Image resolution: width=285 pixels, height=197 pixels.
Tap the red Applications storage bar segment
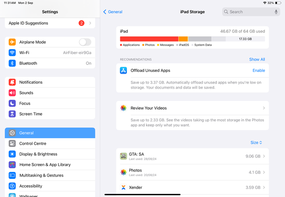tap(149, 39)
